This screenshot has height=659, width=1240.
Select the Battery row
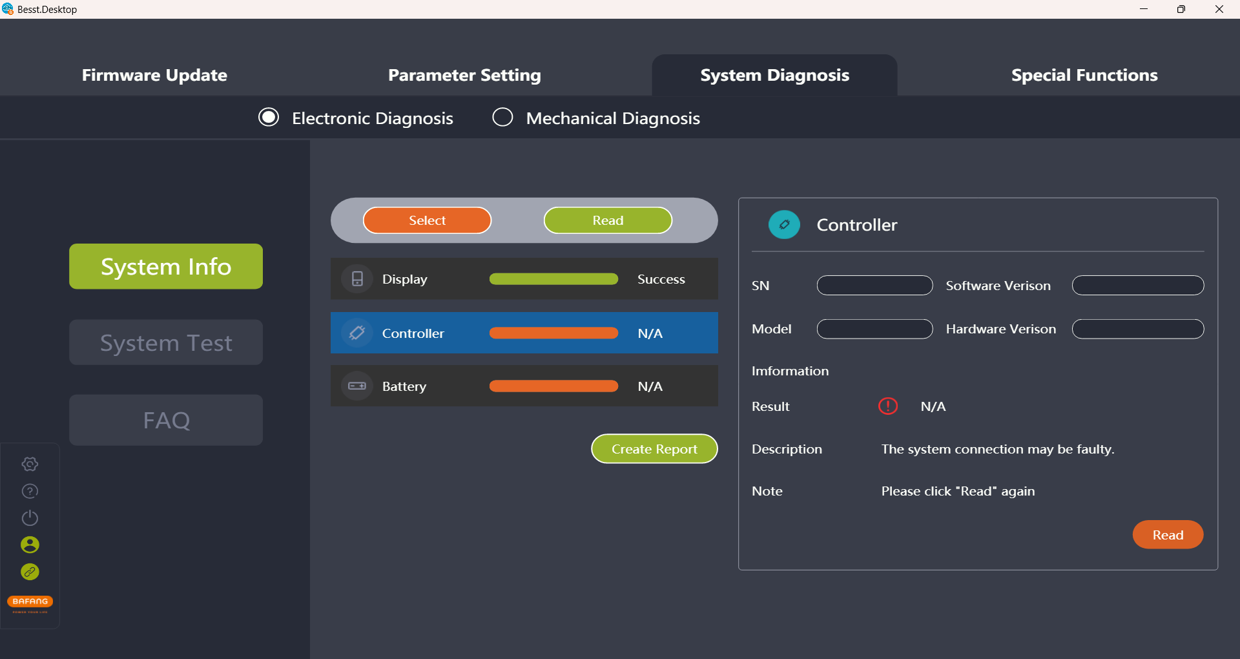tap(524, 386)
